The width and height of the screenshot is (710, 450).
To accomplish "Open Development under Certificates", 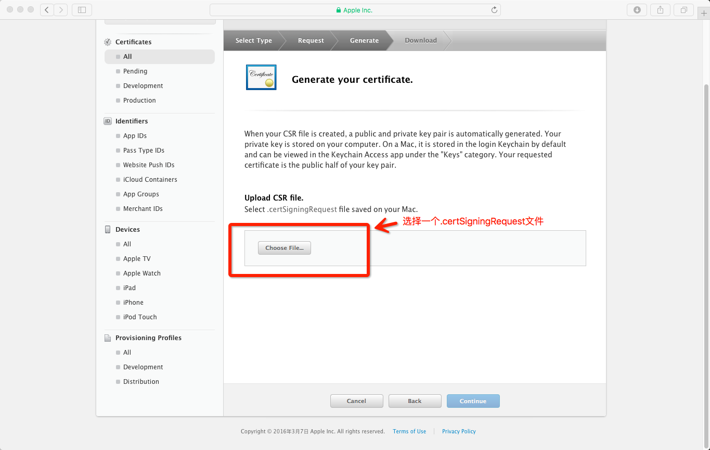I will (143, 86).
